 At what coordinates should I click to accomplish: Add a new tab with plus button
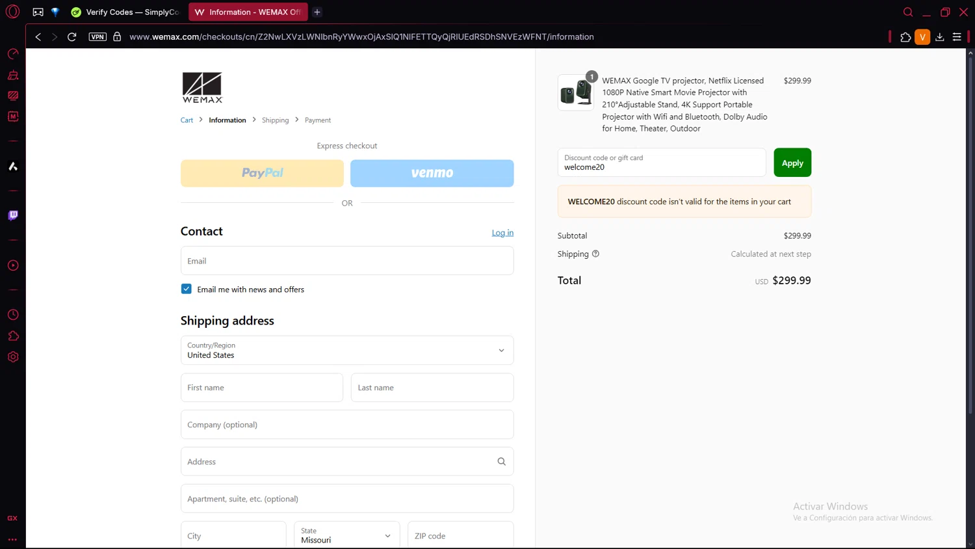click(x=317, y=12)
